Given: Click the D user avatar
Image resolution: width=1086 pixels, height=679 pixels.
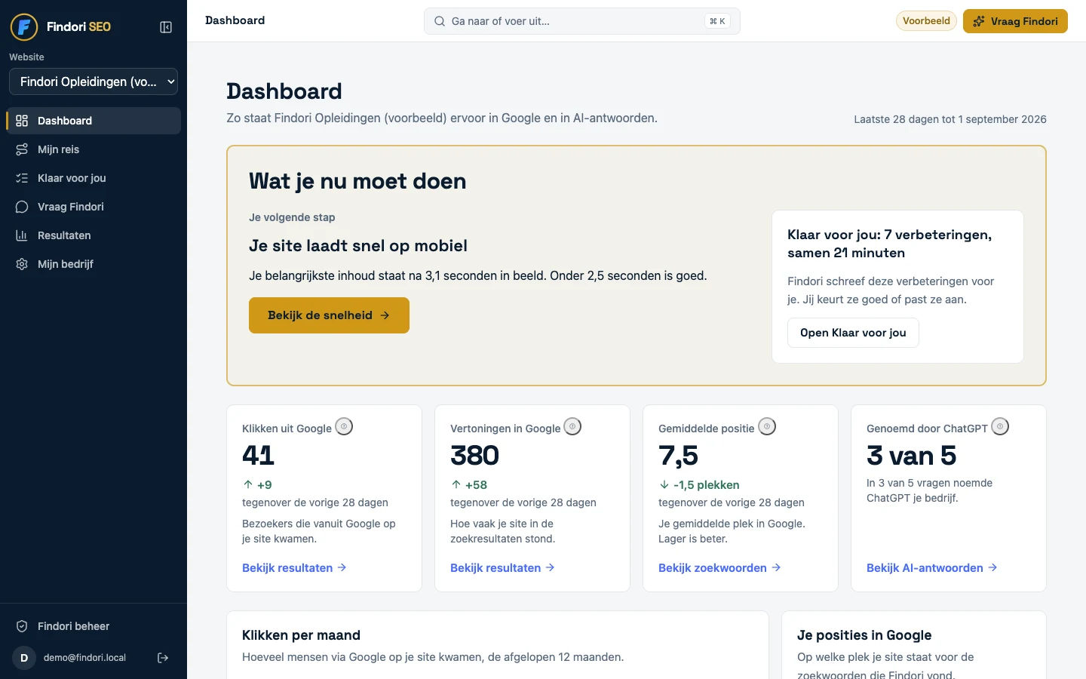Looking at the screenshot, I should click(24, 658).
